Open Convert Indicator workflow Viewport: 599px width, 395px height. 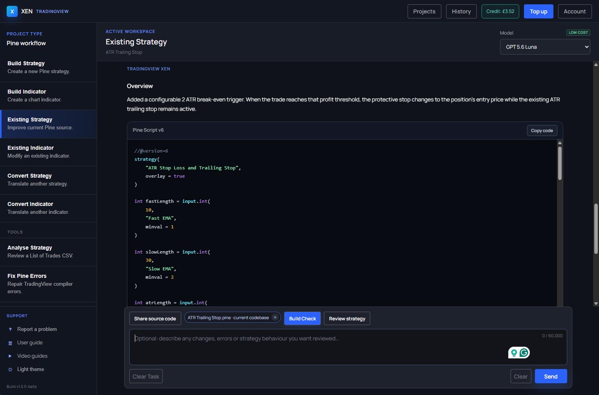pyautogui.click(x=48, y=208)
